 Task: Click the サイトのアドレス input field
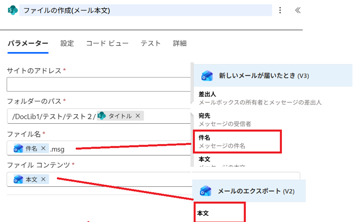98,85
